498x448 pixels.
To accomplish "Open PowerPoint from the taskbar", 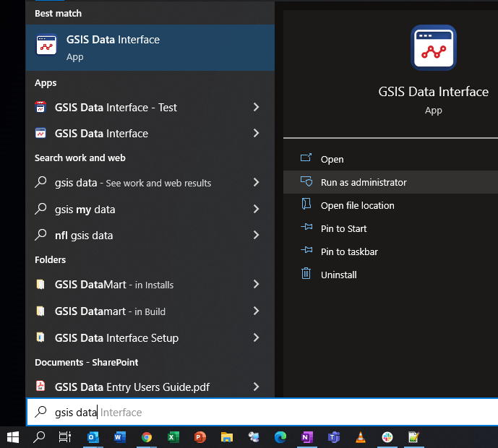I will pos(199,437).
